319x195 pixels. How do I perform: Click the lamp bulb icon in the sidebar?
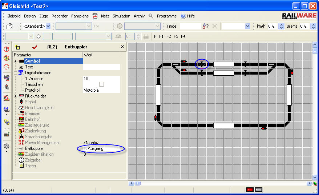[7, 122]
